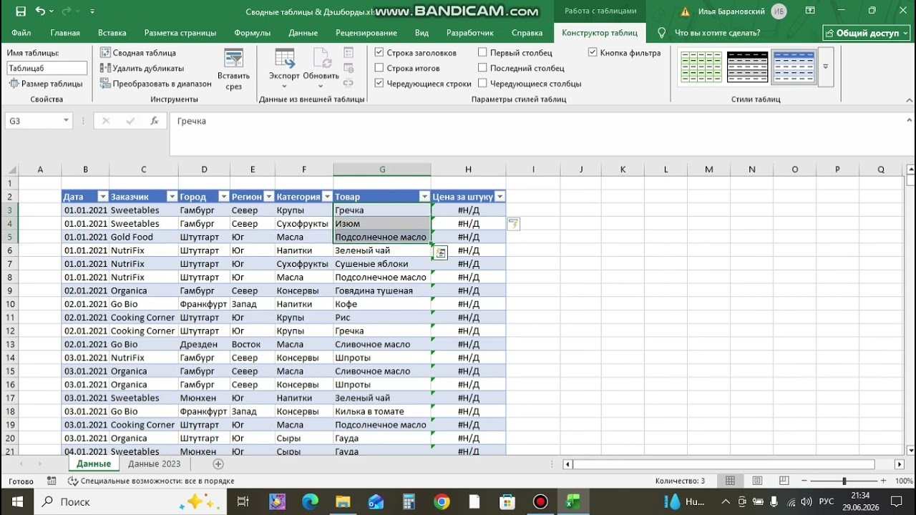Open the Заказчик column filter dropdown
Screen dimensions: 916x515
[x=172, y=197]
